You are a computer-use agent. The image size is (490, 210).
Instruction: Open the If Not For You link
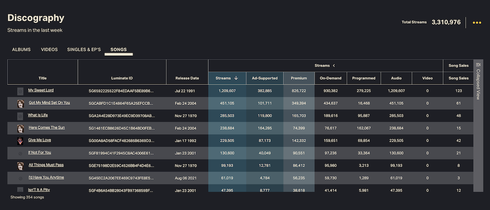point(40,153)
